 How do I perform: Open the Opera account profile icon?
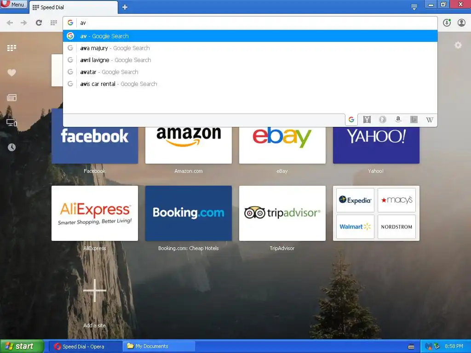[461, 23]
